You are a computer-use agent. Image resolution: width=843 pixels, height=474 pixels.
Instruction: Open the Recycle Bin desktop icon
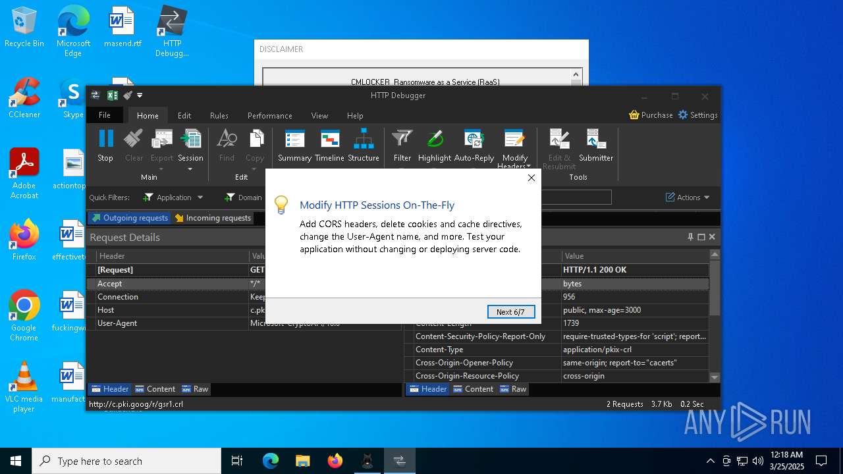click(x=24, y=28)
